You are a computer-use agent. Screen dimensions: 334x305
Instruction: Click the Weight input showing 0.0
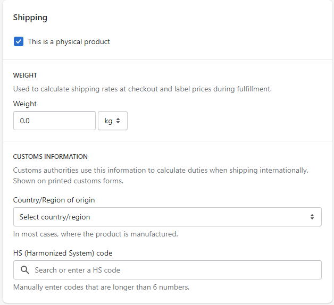tap(54, 121)
